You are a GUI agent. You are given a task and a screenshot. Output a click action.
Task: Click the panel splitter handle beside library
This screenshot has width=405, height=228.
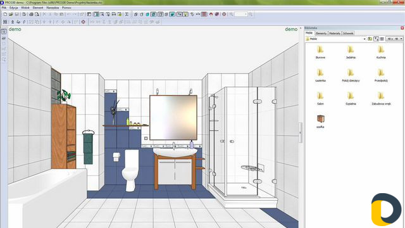[x=301, y=132]
